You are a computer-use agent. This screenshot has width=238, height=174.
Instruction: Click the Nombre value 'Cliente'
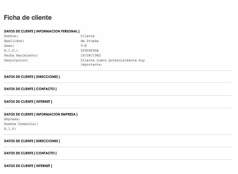tap(87, 36)
